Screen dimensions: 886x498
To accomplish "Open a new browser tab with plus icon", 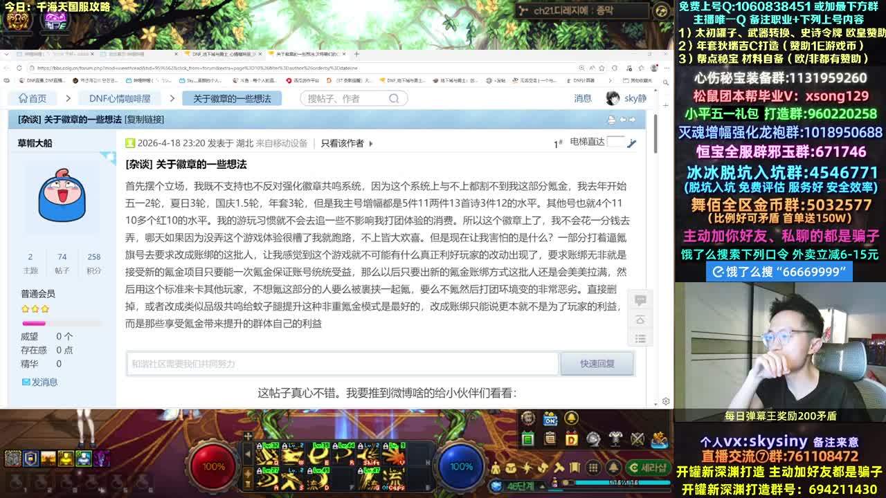I will pyautogui.click(x=357, y=54).
